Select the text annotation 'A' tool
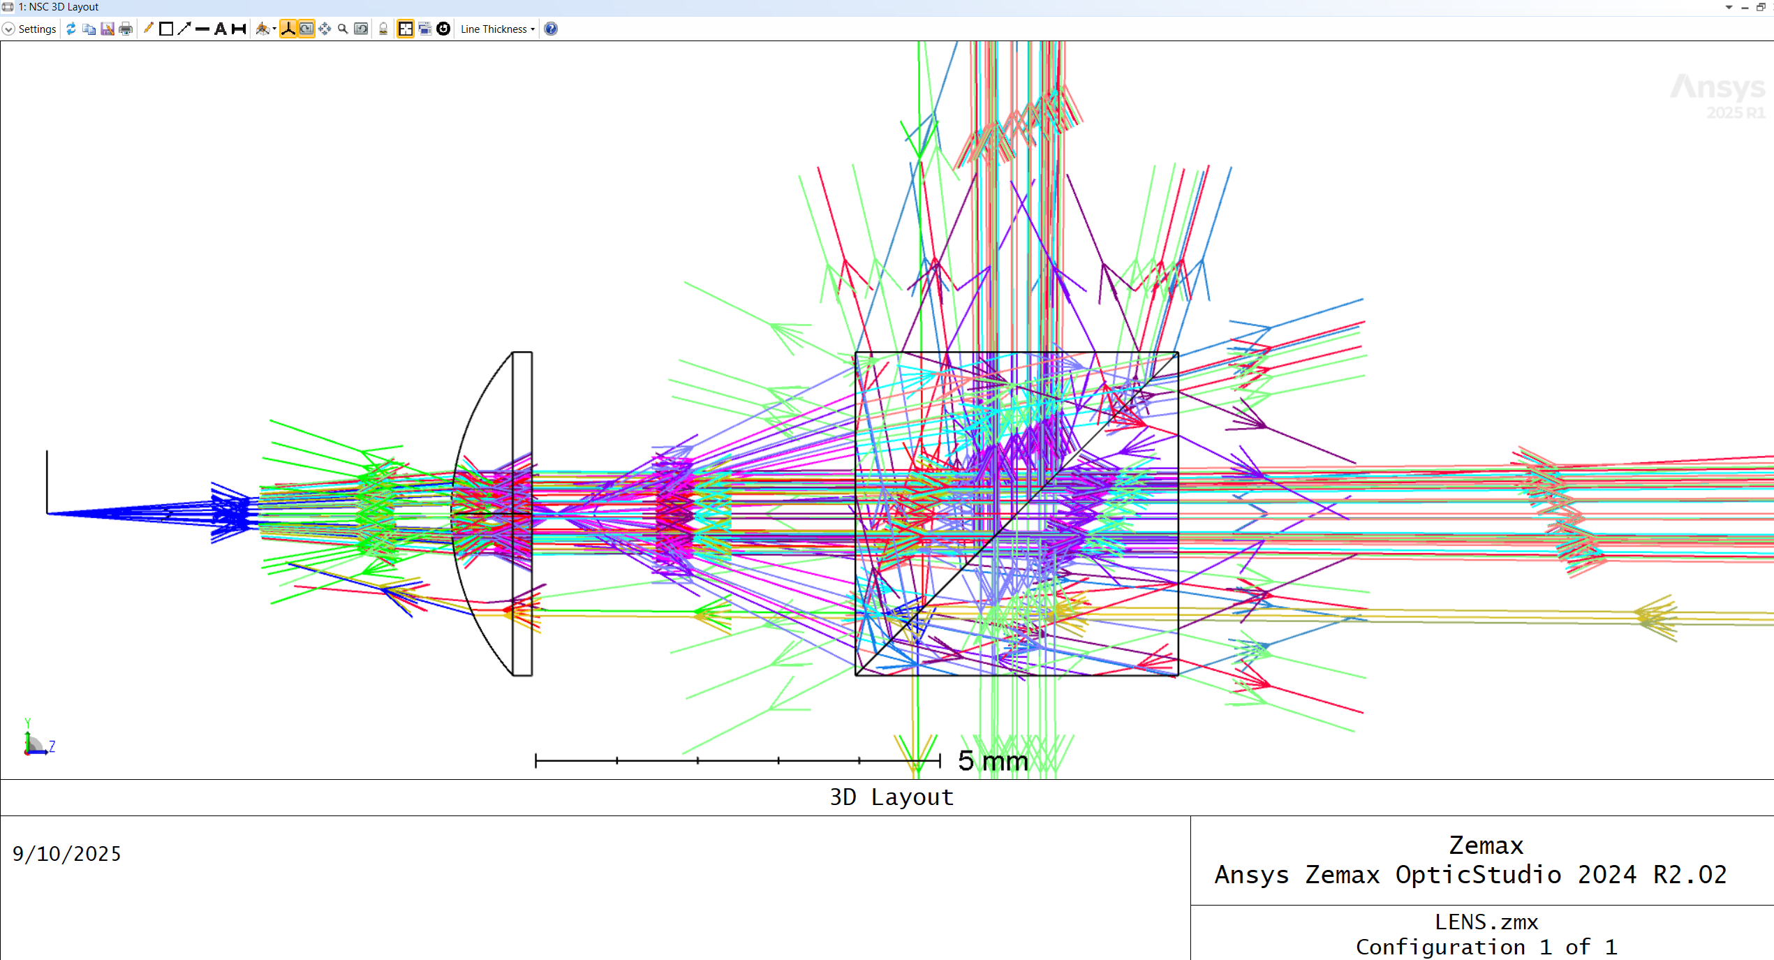Viewport: 1774px width, 960px height. pyautogui.click(x=221, y=29)
